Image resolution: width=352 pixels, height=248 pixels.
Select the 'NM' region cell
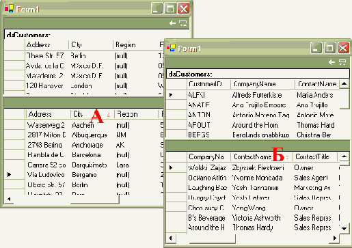coord(136,135)
